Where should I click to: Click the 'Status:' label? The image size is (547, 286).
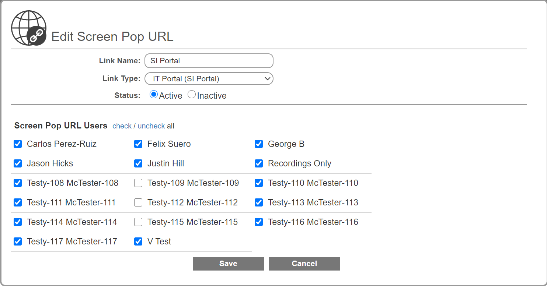pos(128,95)
